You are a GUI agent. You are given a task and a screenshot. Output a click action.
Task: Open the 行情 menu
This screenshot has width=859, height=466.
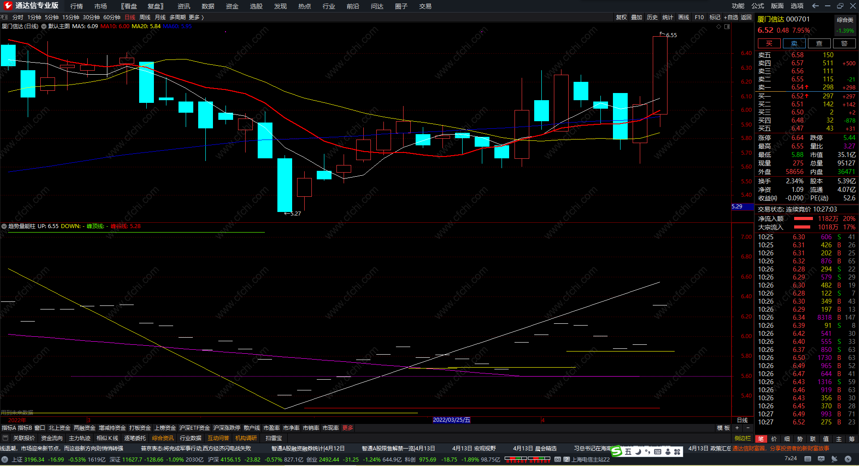click(x=77, y=6)
